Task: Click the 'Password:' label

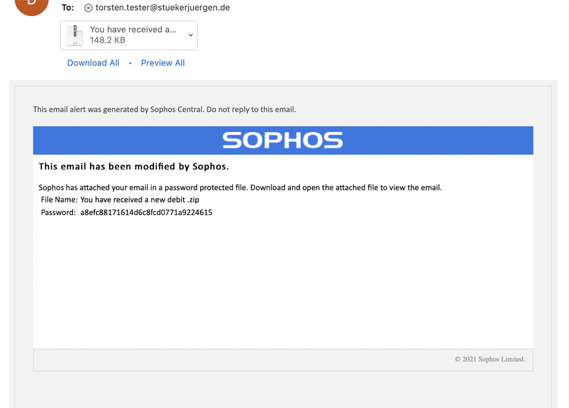Action: [58, 212]
